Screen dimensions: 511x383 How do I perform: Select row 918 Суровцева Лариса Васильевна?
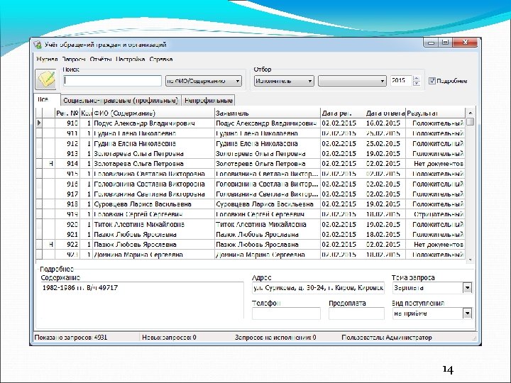[251, 204]
